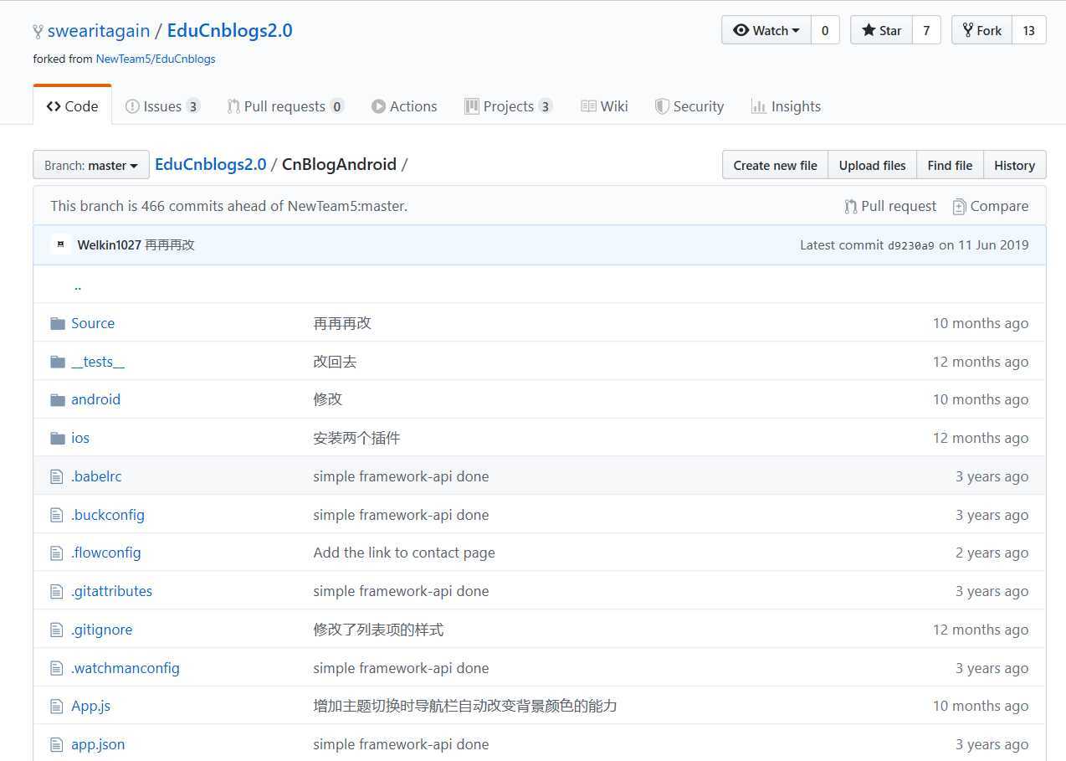Star the repository

tap(881, 30)
